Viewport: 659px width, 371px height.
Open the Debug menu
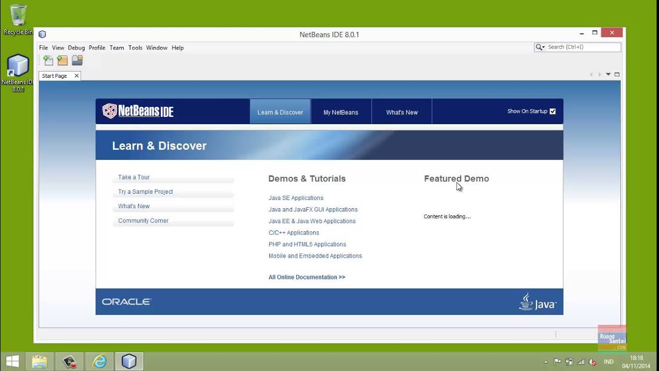click(x=76, y=47)
